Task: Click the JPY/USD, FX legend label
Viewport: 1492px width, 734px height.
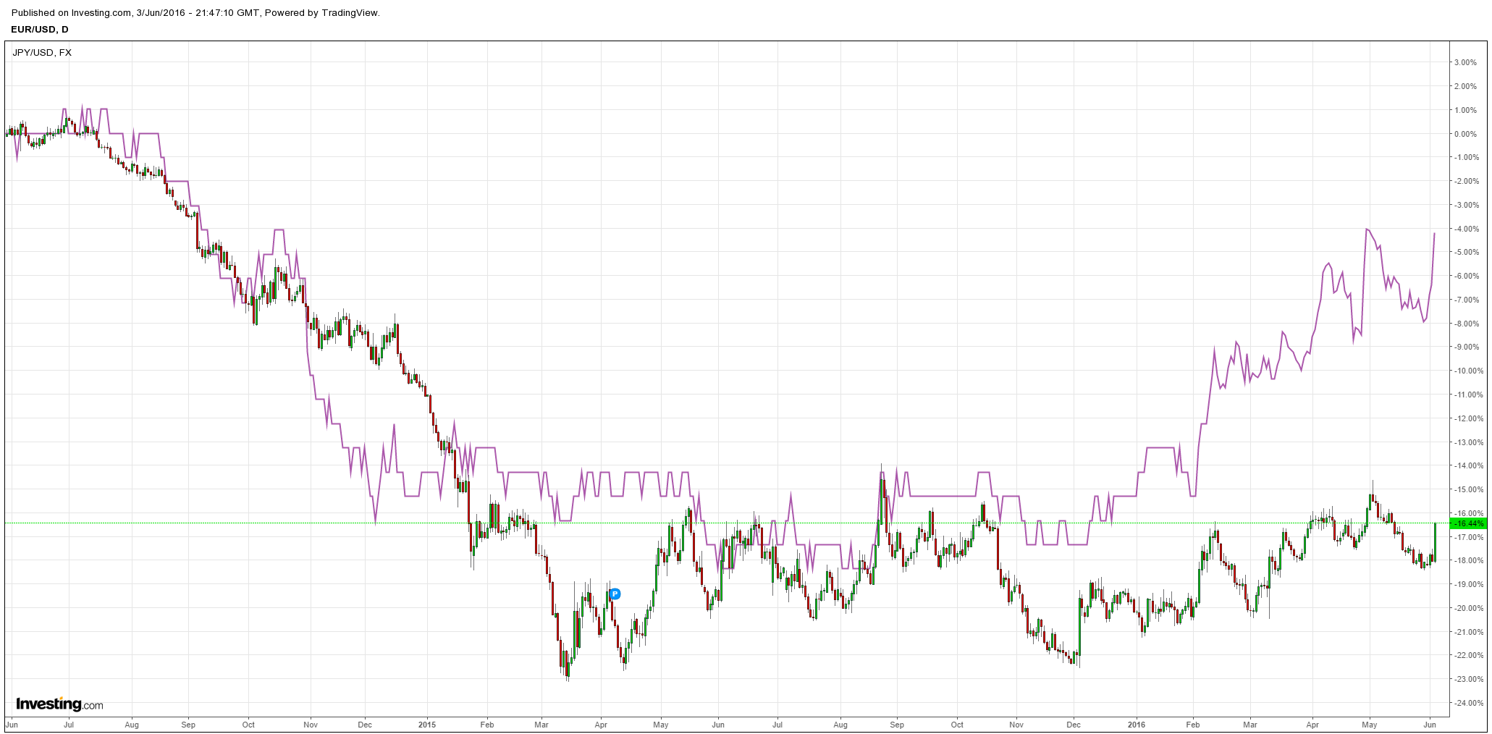Action: (x=42, y=53)
